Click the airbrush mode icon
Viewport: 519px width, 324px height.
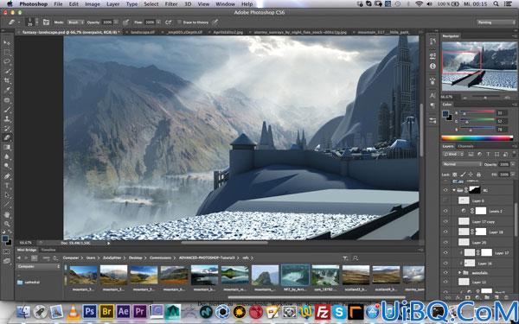tap(168, 22)
